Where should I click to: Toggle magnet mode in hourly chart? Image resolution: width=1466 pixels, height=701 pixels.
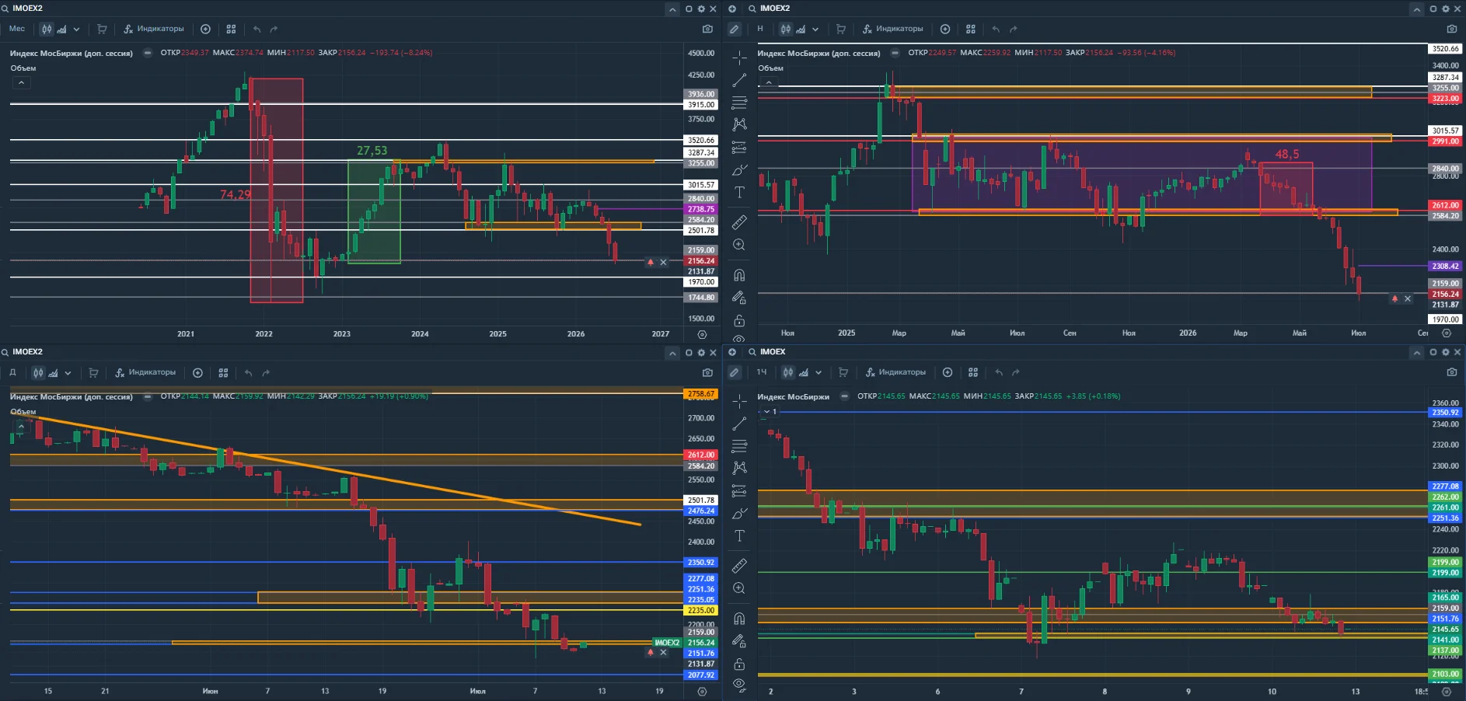739,619
